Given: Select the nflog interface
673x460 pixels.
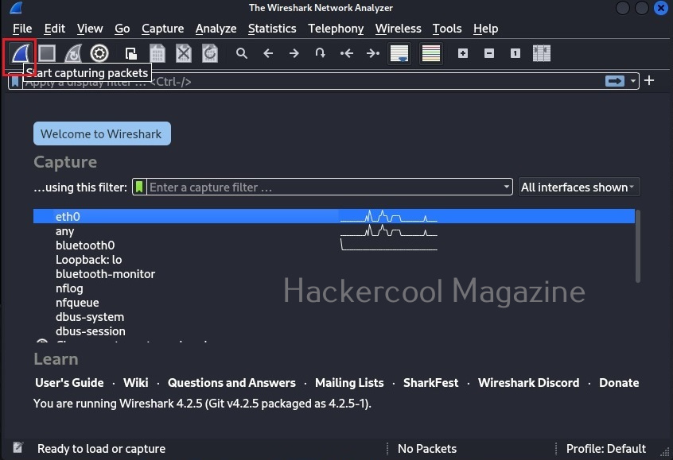Looking at the screenshot, I should click(x=334, y=288).
